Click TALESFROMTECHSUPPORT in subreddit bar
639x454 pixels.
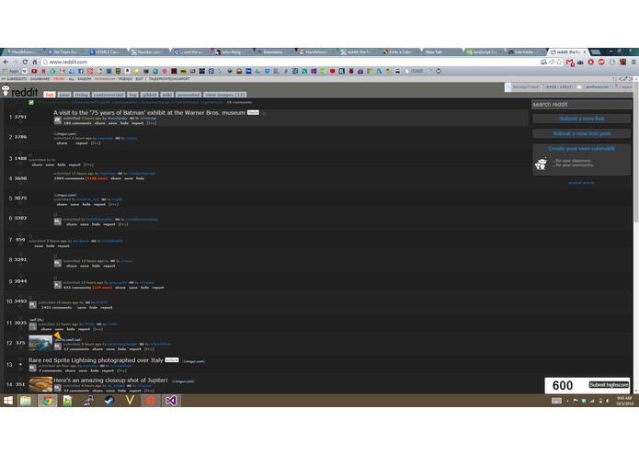[169, 79]
